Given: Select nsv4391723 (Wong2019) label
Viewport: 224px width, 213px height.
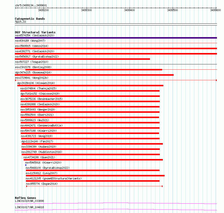Looking at the screenshot, I should (37, 136).
